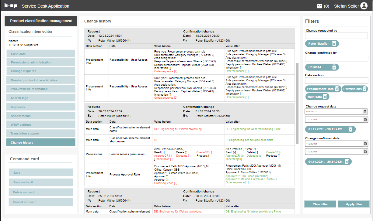Viewport: 373px width, 221px height.
Task: Go to Permissions administration
Action: click(41, 62)
